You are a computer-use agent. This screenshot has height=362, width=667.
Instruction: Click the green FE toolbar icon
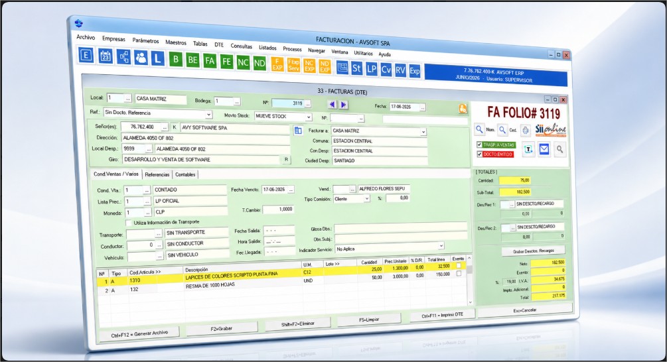(x=226, y=62)
